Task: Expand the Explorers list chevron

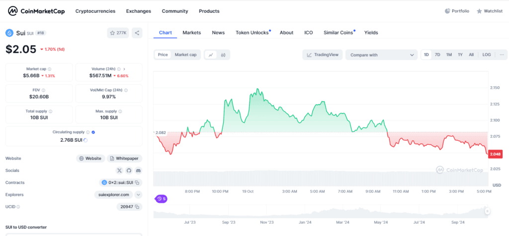Action: click(138, 194)
